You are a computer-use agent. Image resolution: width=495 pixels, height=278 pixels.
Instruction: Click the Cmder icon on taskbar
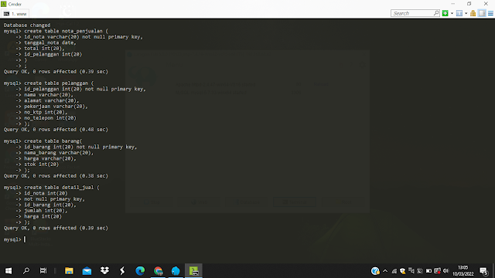193,271
